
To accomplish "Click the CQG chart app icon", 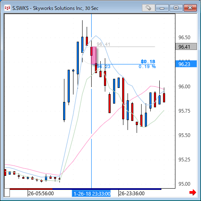I will tap(7, 8).
